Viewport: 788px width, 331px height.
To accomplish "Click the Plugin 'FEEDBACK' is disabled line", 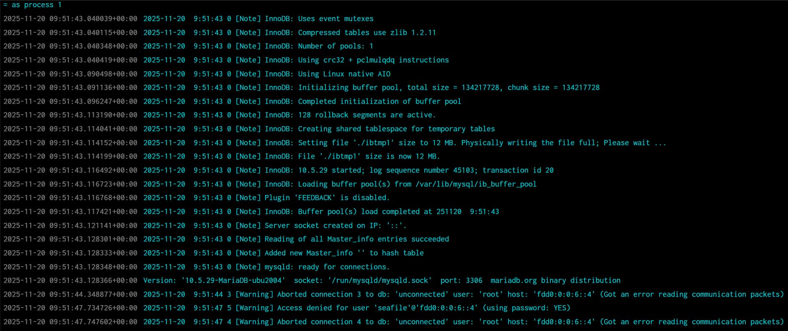I will (327, 198).
